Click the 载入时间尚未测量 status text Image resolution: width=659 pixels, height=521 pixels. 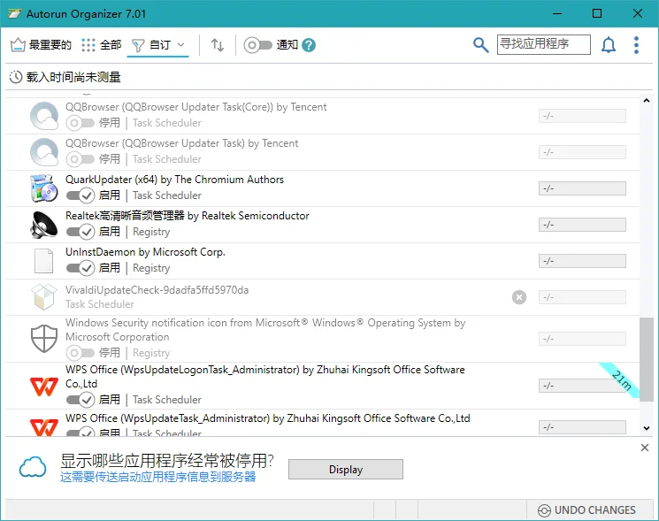tap(73, 77)
